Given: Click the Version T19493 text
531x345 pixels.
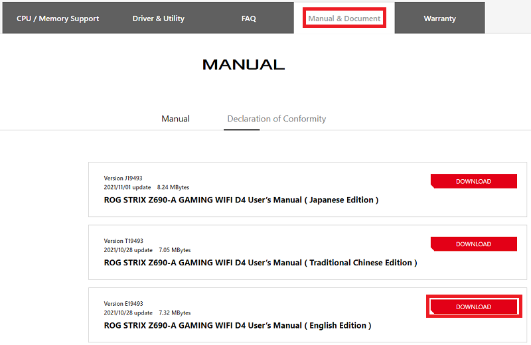Looking at the screenshot, I should [x=123, y=241].
